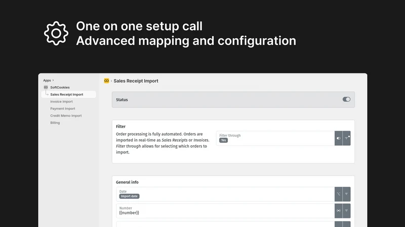
Task: Go to Payment Import
Action: [63, 108]
